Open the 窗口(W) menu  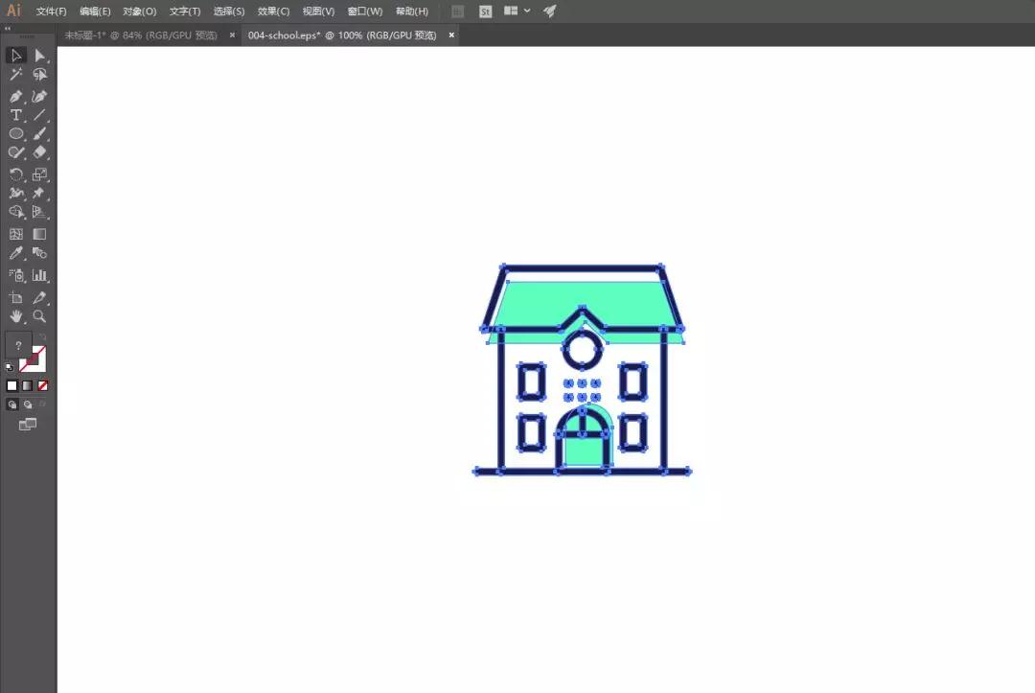point(365,12)
